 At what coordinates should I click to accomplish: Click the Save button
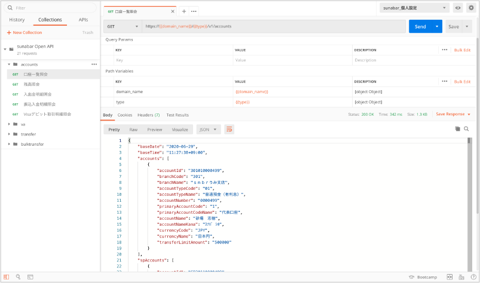coord(454,27)
